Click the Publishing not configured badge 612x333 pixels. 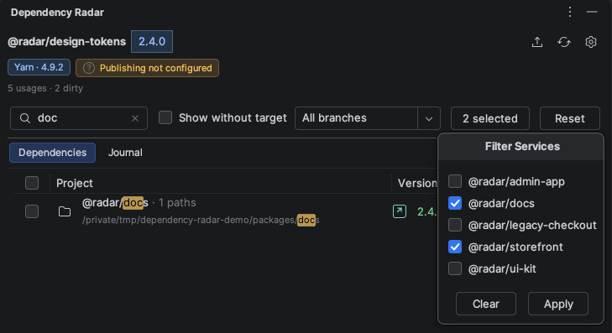[x=147, y=68]
